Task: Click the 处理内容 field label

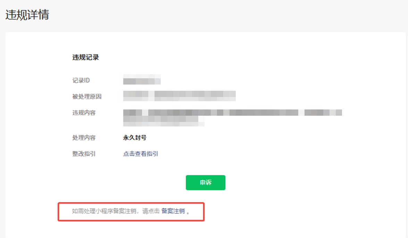Action: [84, 138]
